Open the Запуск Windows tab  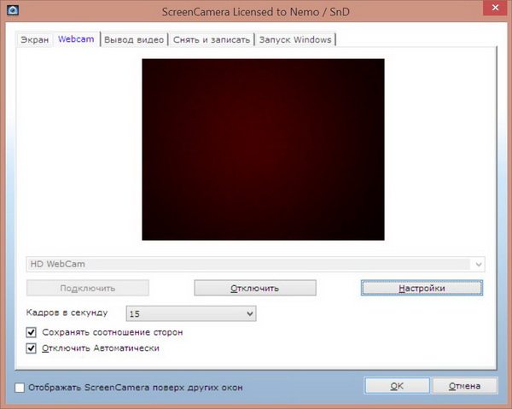click(296, 40)
